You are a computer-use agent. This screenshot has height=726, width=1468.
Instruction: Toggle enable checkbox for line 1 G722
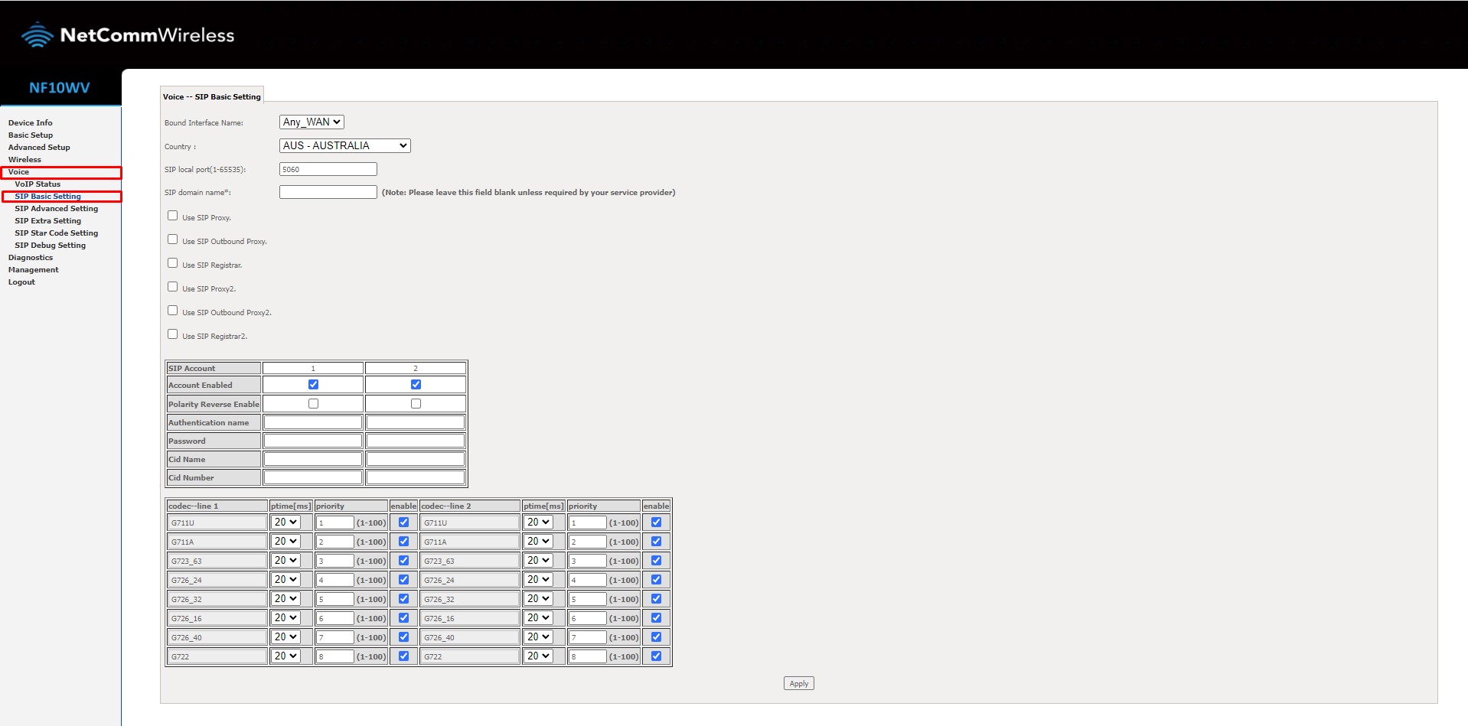403,656
